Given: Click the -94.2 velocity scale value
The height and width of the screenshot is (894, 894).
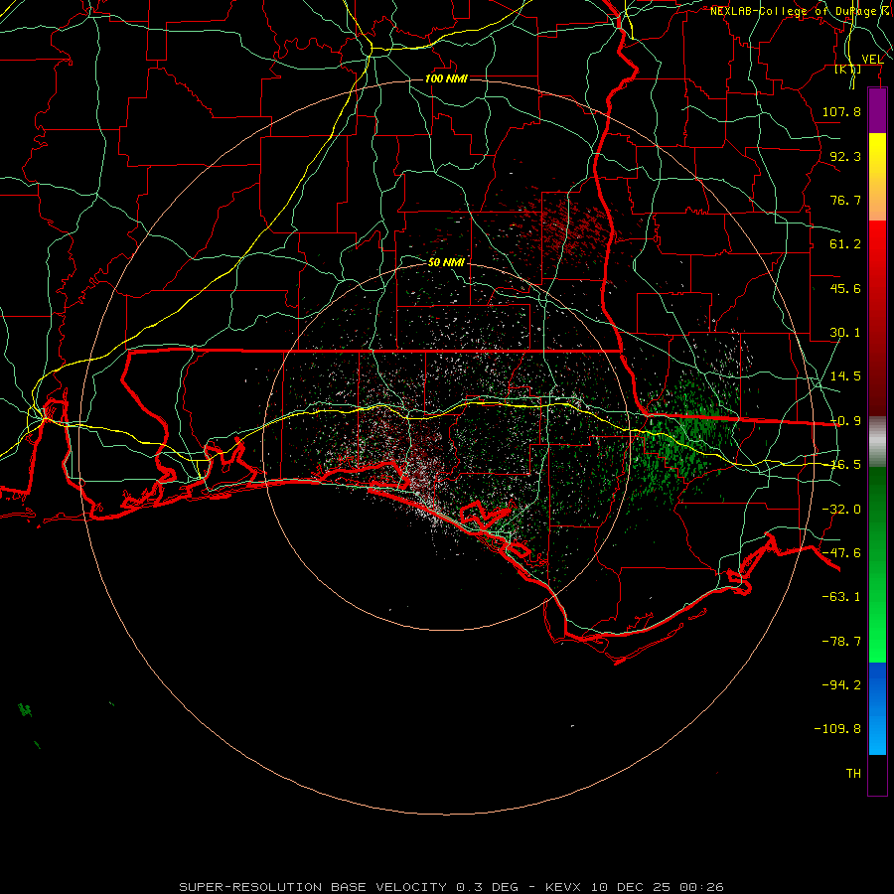Looking at the screenshot, I should pos(841,685).
